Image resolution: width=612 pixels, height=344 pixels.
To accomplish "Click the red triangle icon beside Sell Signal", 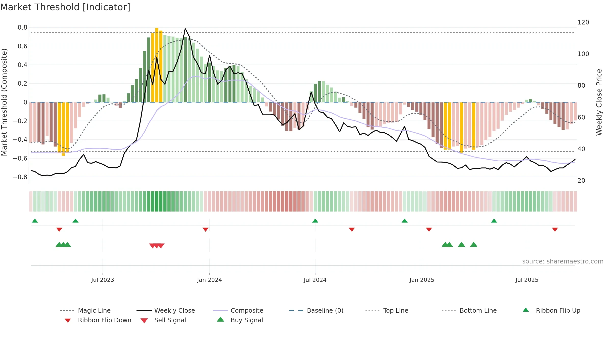I will 144,321.
